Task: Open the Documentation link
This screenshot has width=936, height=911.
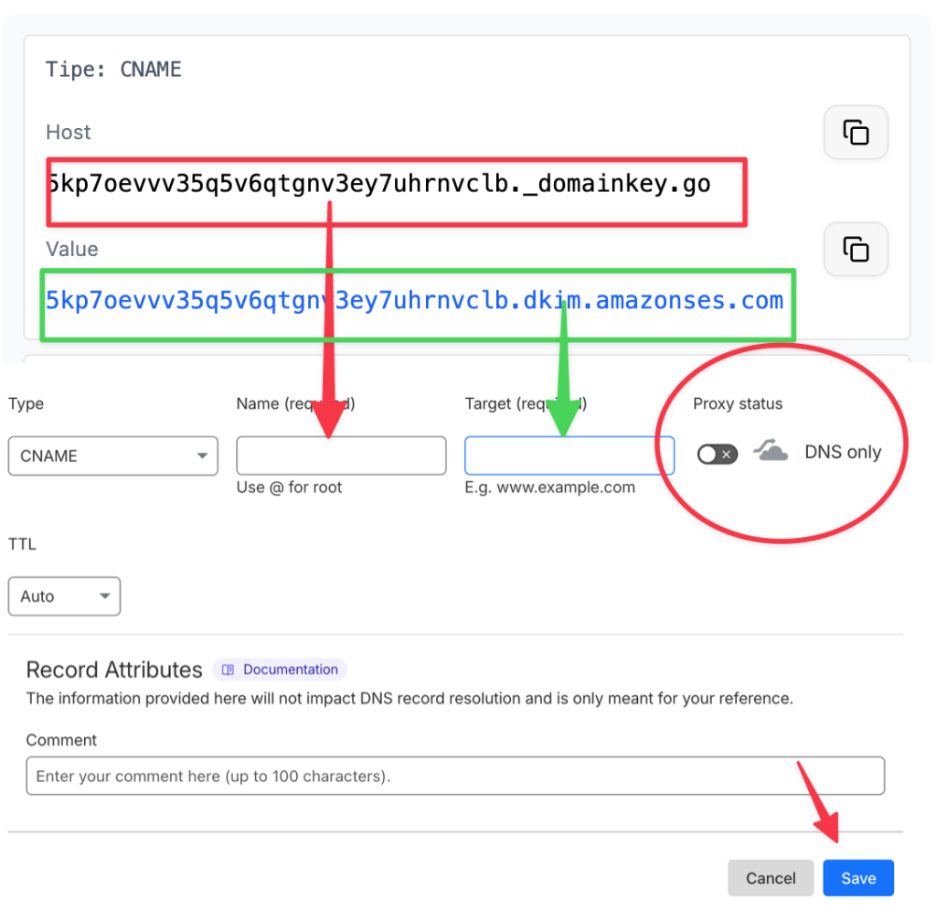Action: (290, 670)
